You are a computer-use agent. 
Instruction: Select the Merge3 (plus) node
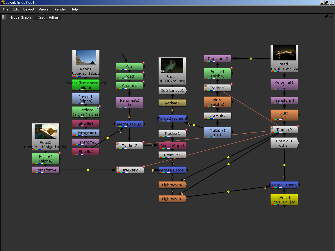(129, 124)
